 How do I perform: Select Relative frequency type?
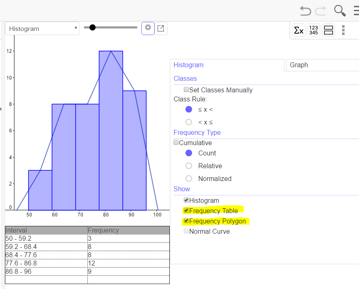coord(189,166)
